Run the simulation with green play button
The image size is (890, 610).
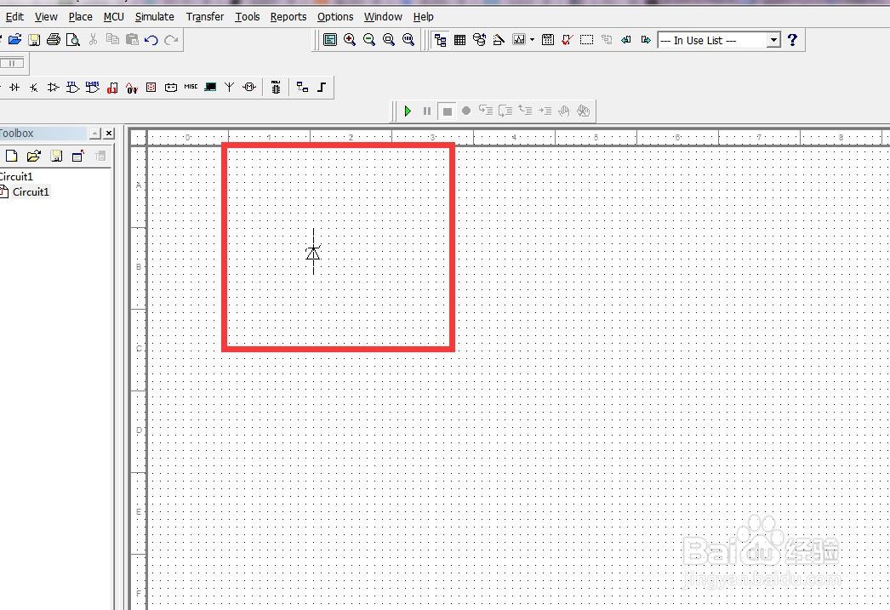pyautogui.click(x=408, y=111)
